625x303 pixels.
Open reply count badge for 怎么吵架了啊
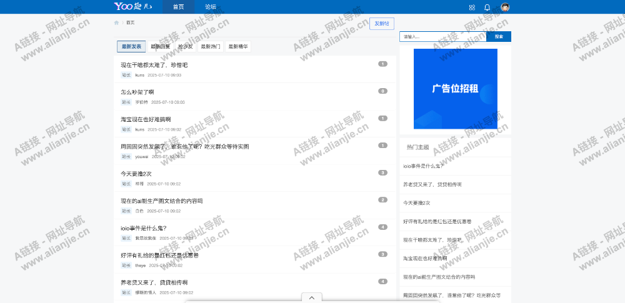[382, 91]
